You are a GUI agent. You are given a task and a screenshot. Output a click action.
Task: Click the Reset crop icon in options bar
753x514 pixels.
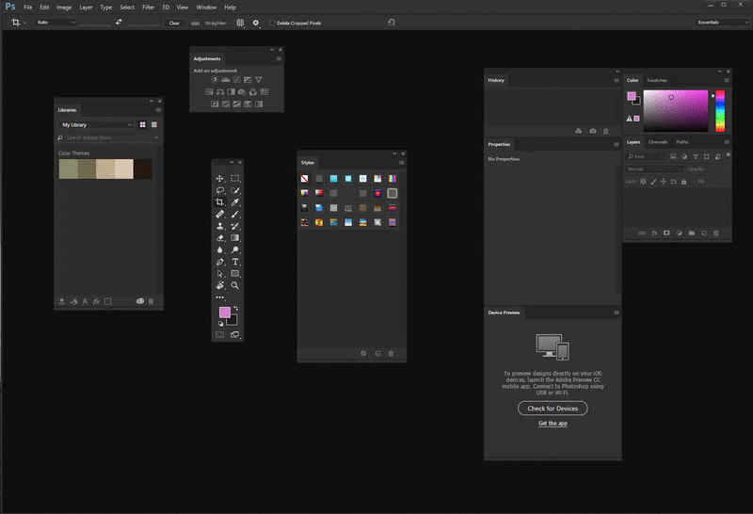pyautogui.click(x=392, y=23)
